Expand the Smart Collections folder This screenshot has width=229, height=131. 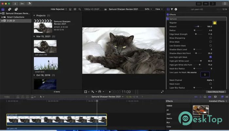click(2, 17)
